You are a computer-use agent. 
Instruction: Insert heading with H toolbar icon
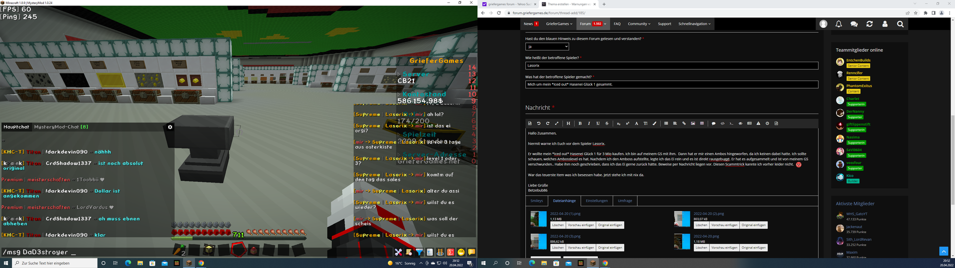coord(568,123)
